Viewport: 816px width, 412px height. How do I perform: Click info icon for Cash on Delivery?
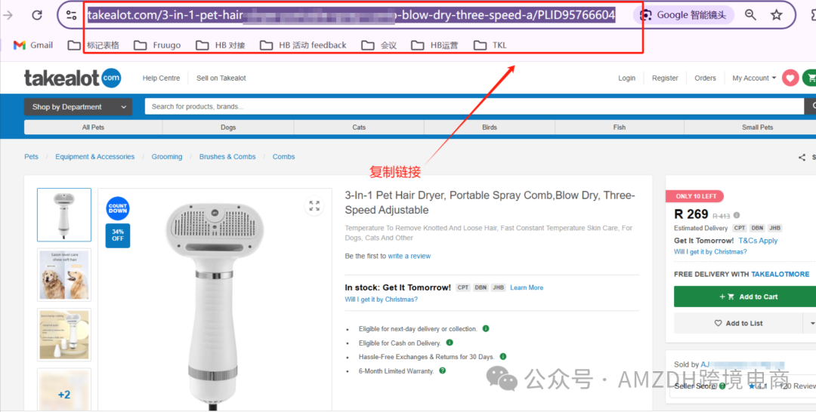[x=450, y=343]
